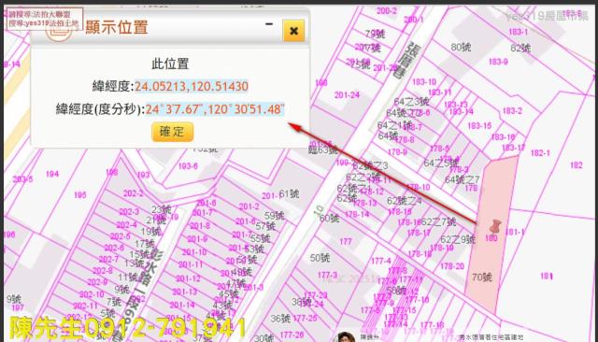Click the 23號 address label
This screenshot has height=342, width=598.
click(162, 209)
